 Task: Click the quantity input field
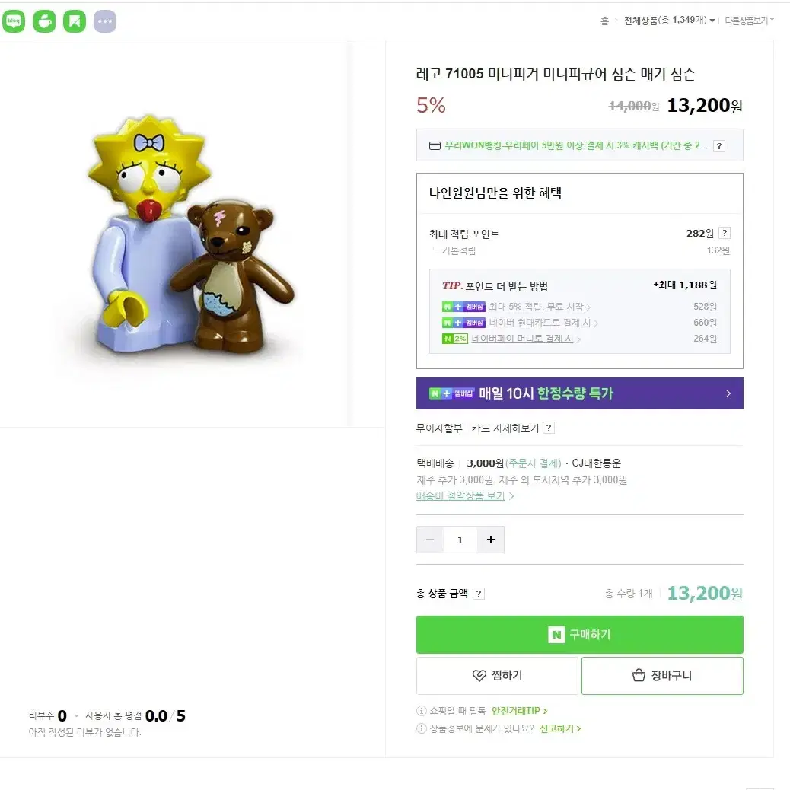click(460, 540)
